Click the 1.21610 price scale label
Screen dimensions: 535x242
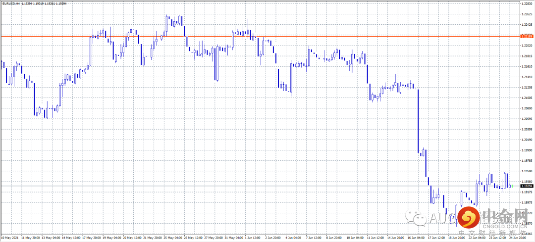coord(527,66)
